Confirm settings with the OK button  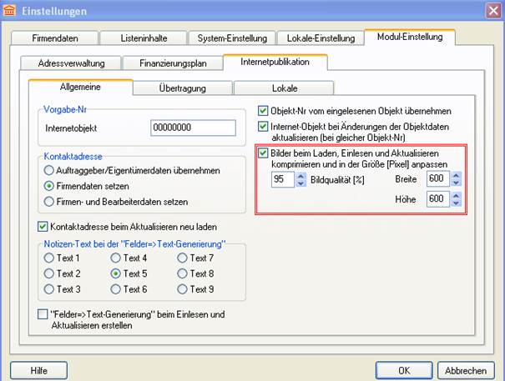pos(404,370)
